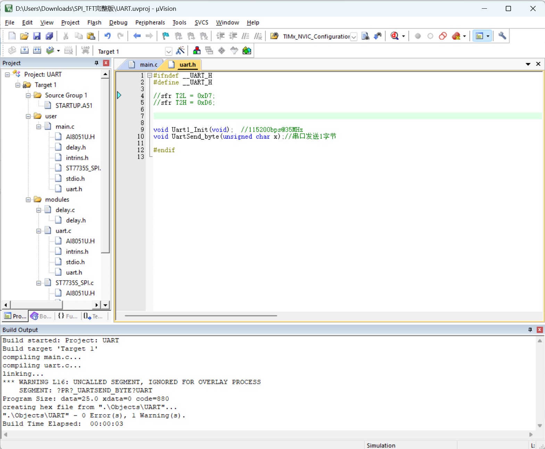
Task: Click the Manage Run-Time Environment diamond icon
Action: pyautogui.click(x=222, y=51)
